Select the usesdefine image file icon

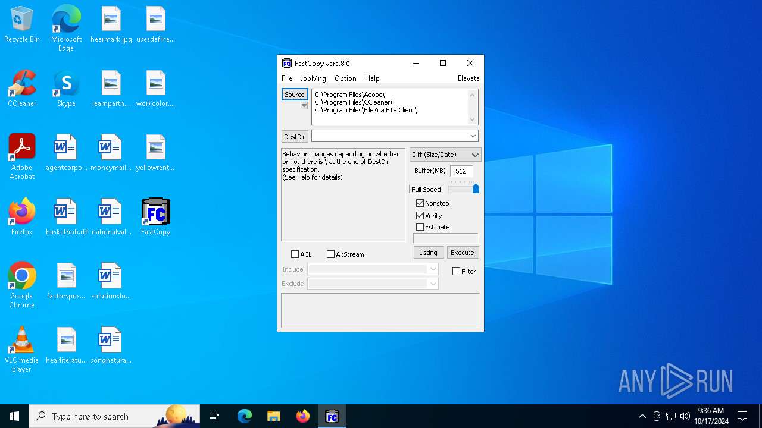point(155,25)
